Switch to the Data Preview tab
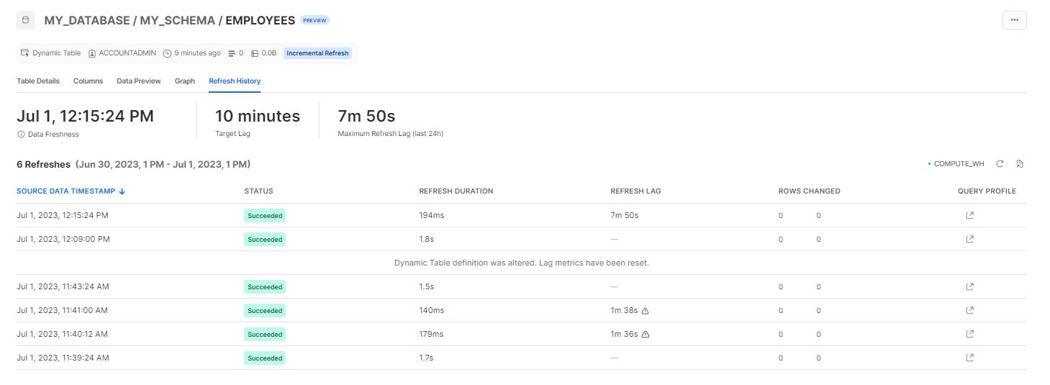The width and height of the screenshot is (1050, 385). coord(139,81)
